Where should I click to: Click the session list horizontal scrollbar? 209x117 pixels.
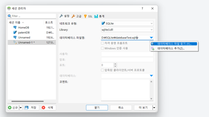(x=27, y=101)
